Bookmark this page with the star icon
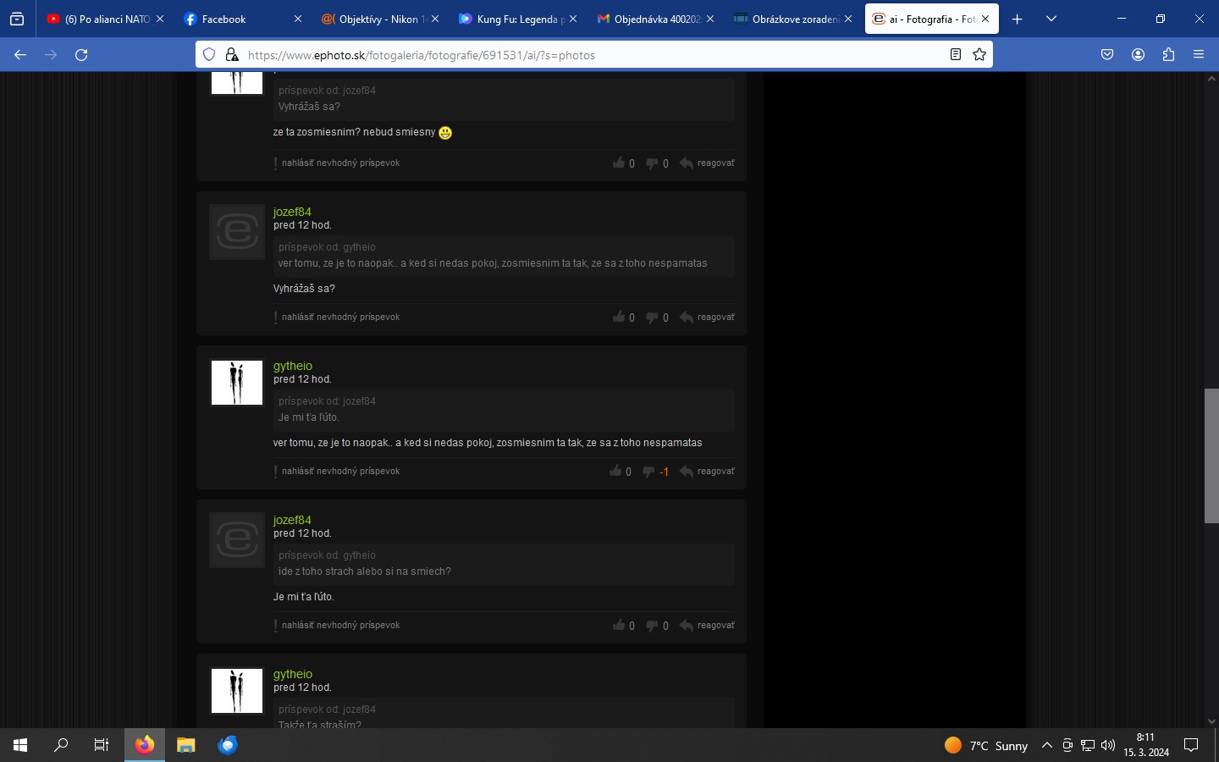The image size is (1219, 762). 979,55
